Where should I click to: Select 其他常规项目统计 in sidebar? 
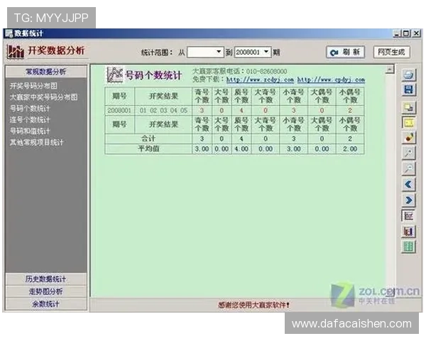point(37,142)
